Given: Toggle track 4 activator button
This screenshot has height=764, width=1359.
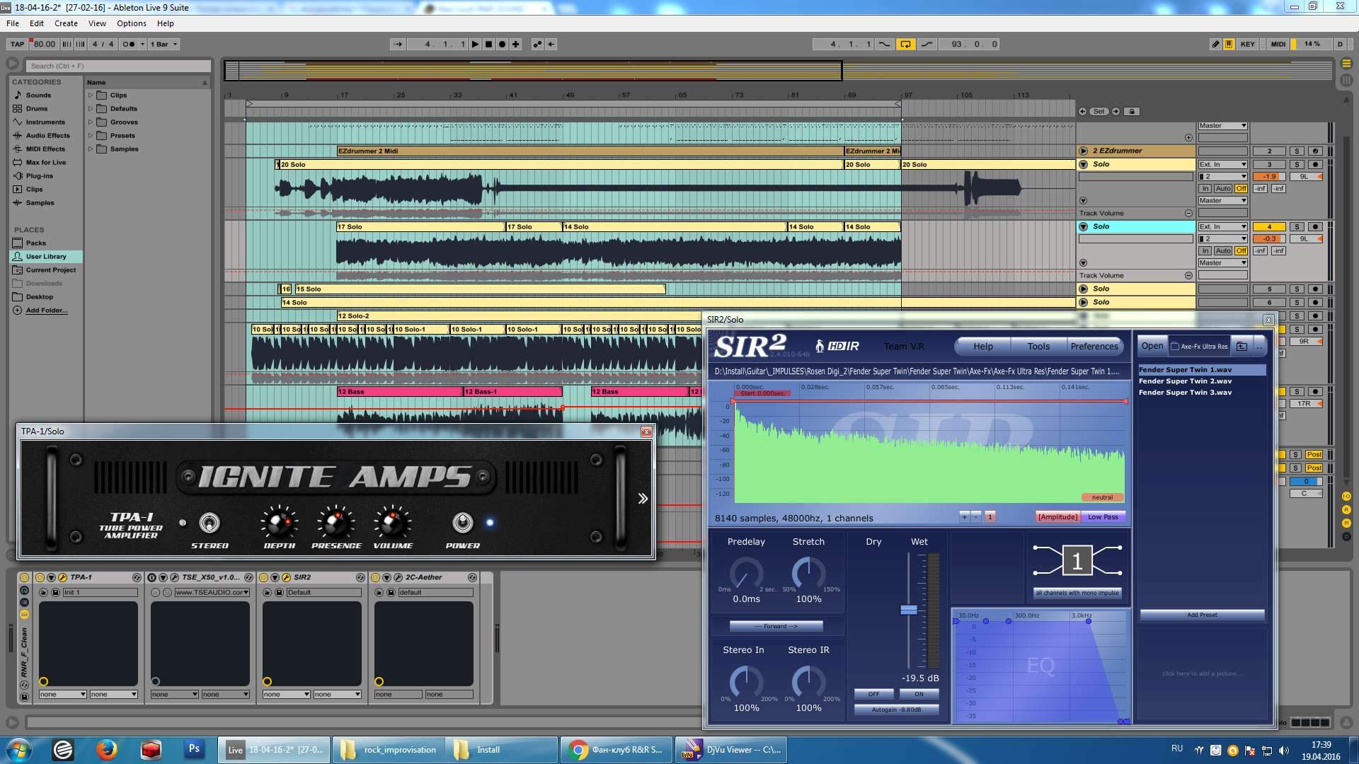Looking at the screenshot, I should click(1269, 226).
